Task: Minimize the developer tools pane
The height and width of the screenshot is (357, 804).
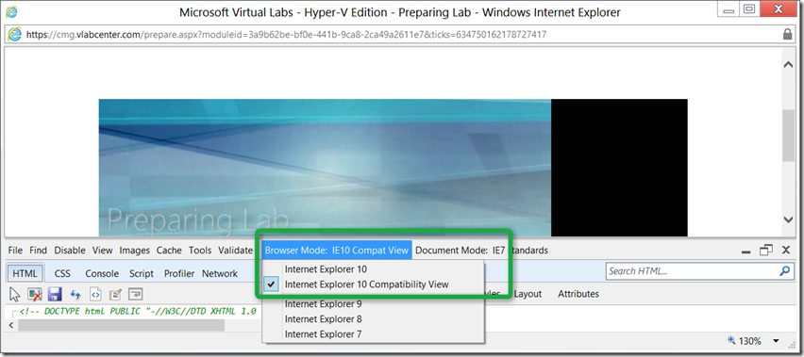Action: (x=746, y=251)
